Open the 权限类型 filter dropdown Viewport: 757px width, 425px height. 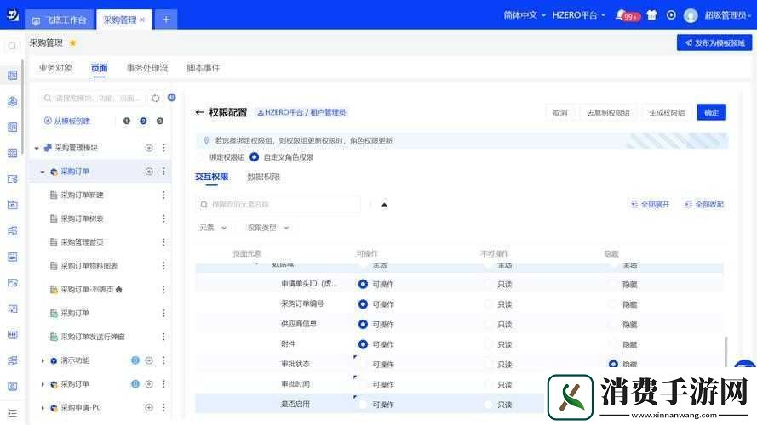click(268, 228)
